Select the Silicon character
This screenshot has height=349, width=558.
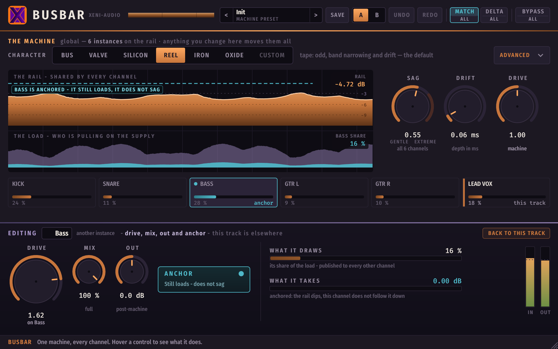[135, 55]
